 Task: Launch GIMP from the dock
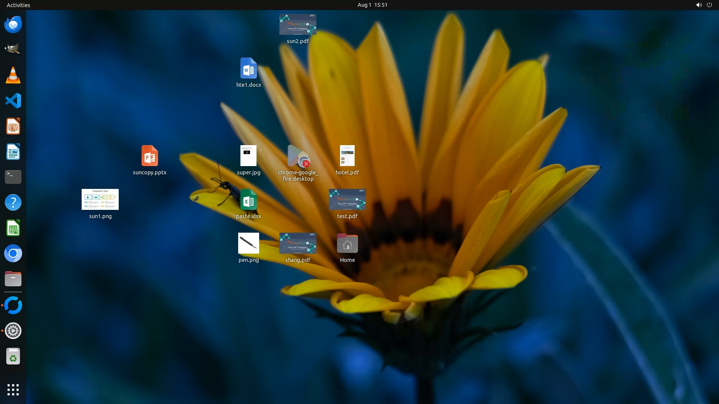[13, 50]
